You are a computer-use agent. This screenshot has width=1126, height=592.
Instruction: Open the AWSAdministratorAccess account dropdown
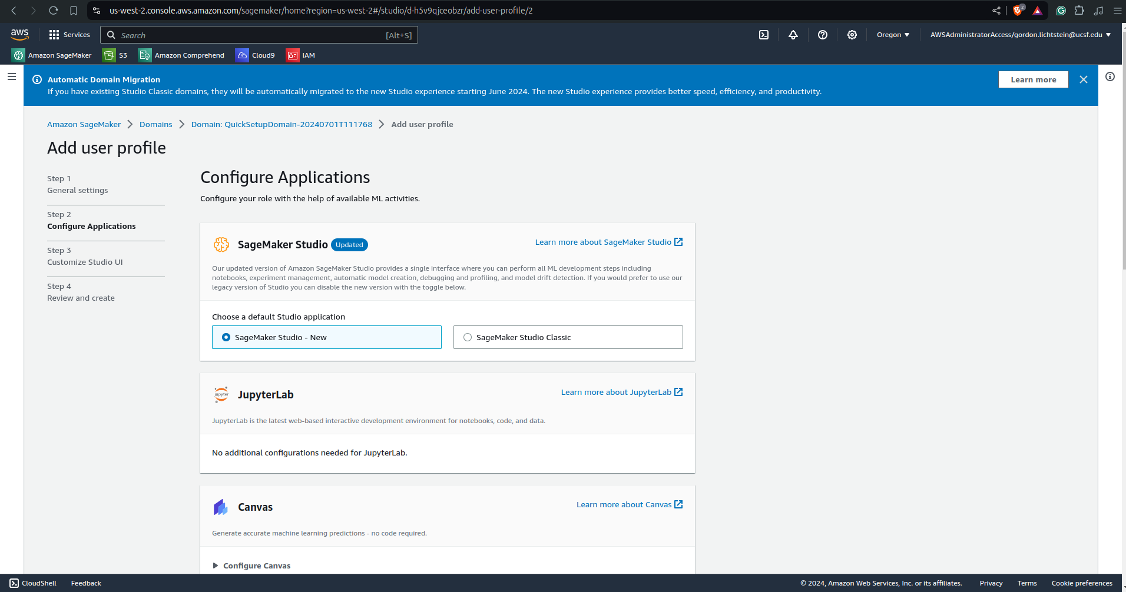[x=1021, y=35]
